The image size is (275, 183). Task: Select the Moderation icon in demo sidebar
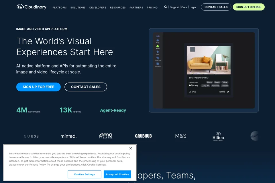pos(158,64)
